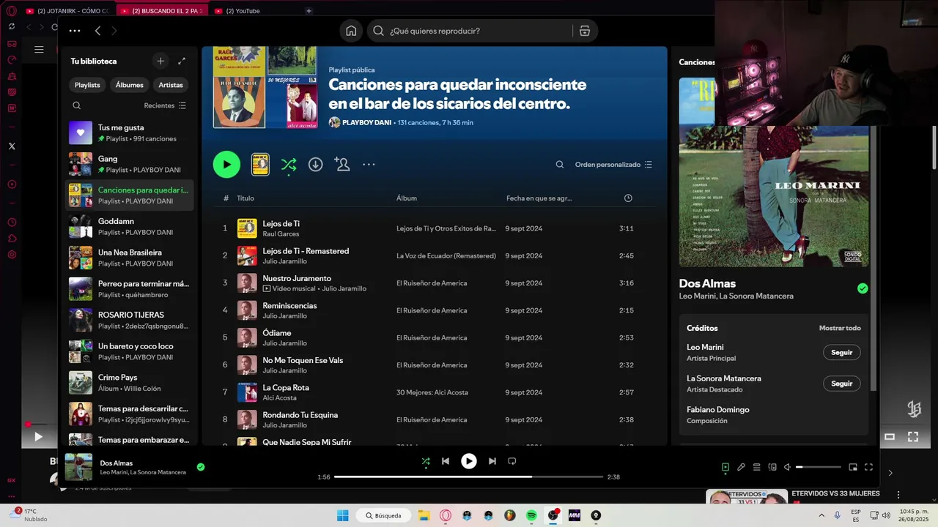Viewport: 938px width, 527px height.
Task: Select track La Copa Rota
Action: [x=435, y=392]
